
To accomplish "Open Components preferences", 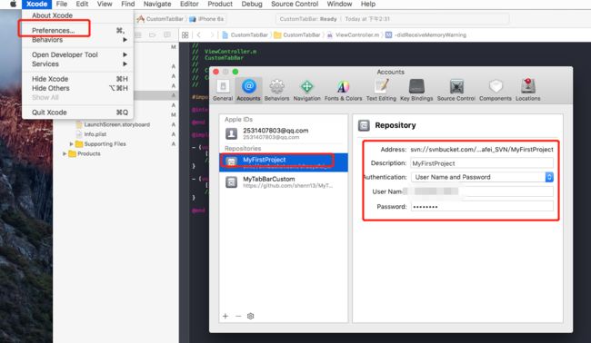I will 496,90.
